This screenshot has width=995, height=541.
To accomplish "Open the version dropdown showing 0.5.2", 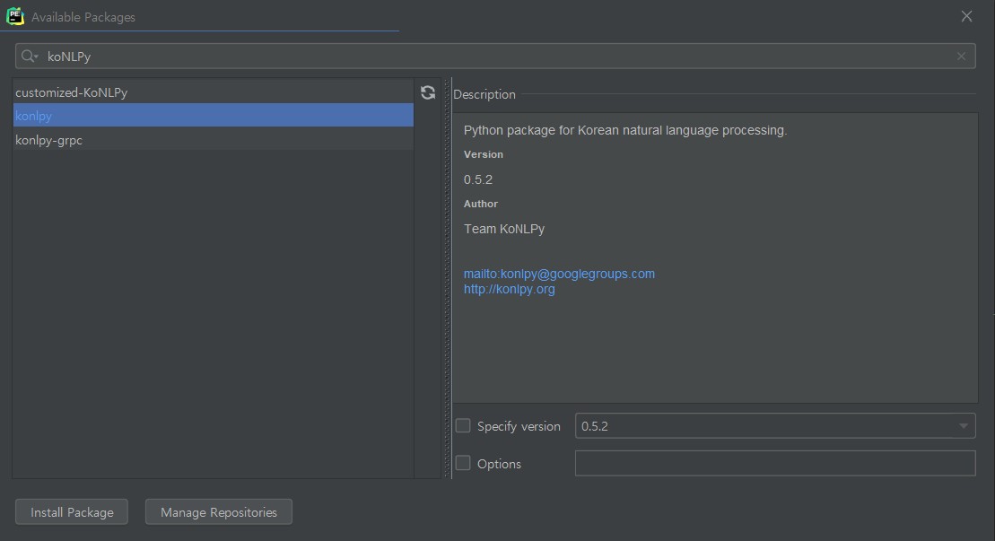I will 775,425.
